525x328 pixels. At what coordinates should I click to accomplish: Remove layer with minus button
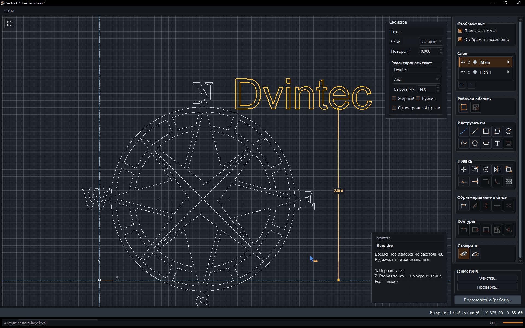point(471,85)
